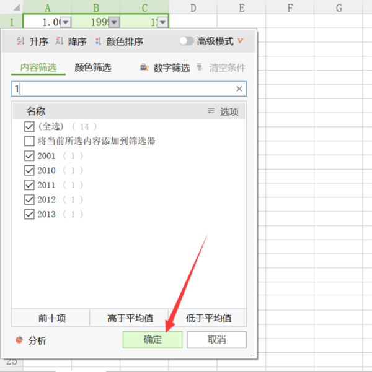Click 清空条件 clear conditions
Viewport: 372px width, 372px height.
coord(228,68)
